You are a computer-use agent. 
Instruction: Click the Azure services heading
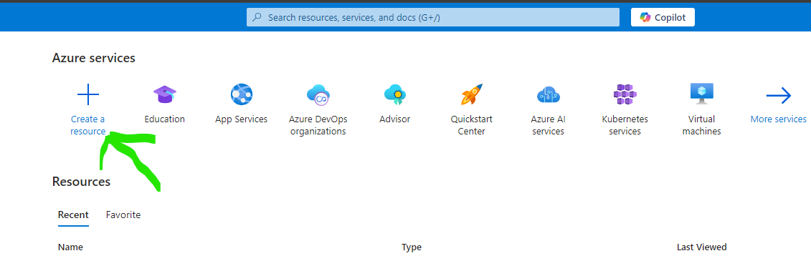[94, 59]
